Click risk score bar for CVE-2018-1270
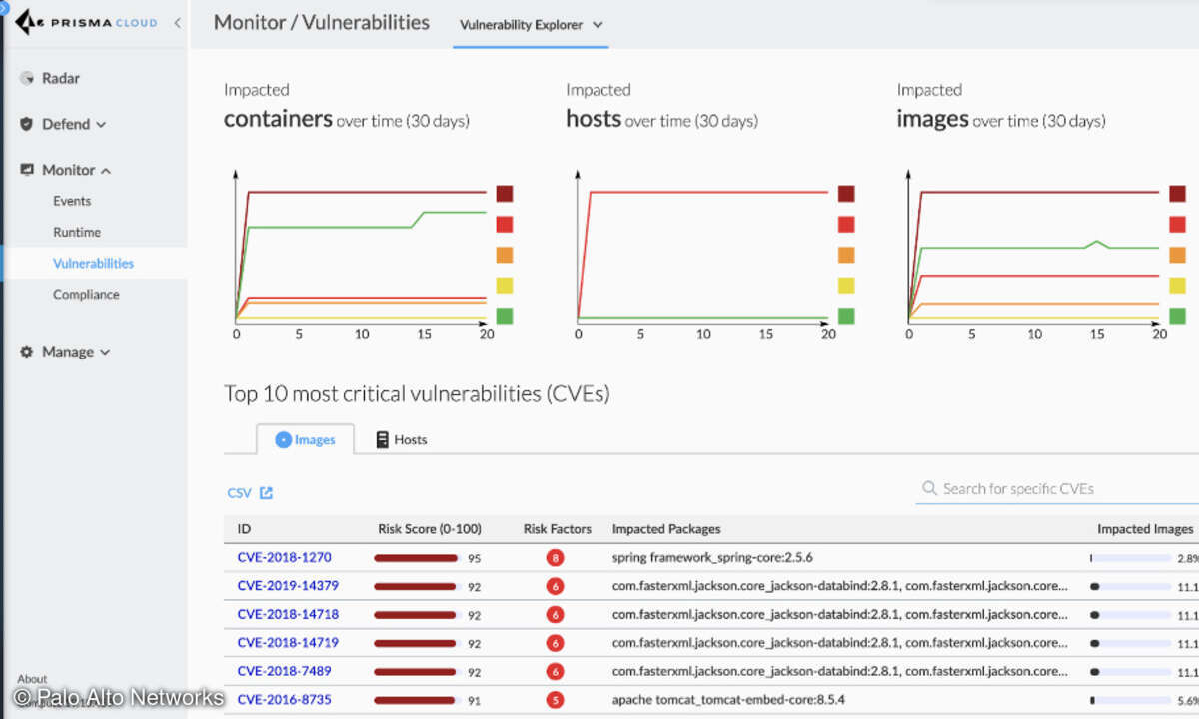The height and width of the screenshot is (719, 1199). pyautogui.click(x=416, y=558)
